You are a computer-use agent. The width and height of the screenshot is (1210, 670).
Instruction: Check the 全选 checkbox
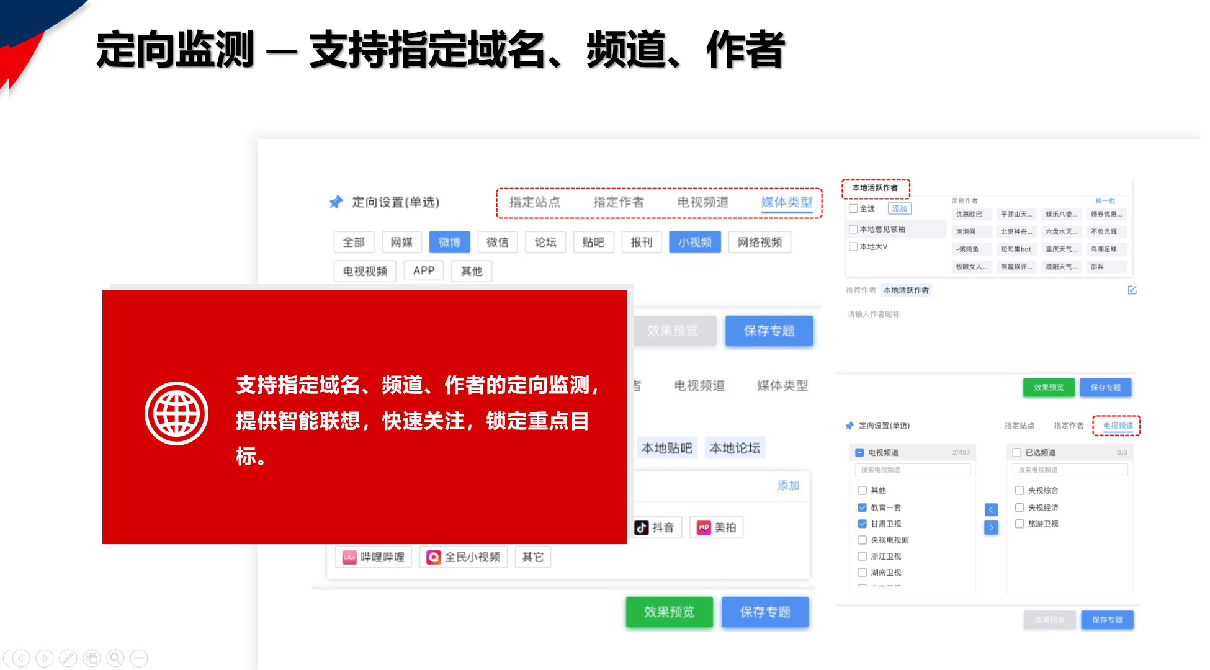853,208
